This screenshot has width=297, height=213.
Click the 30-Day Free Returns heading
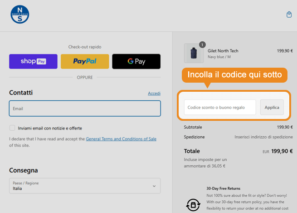(223, 188)
